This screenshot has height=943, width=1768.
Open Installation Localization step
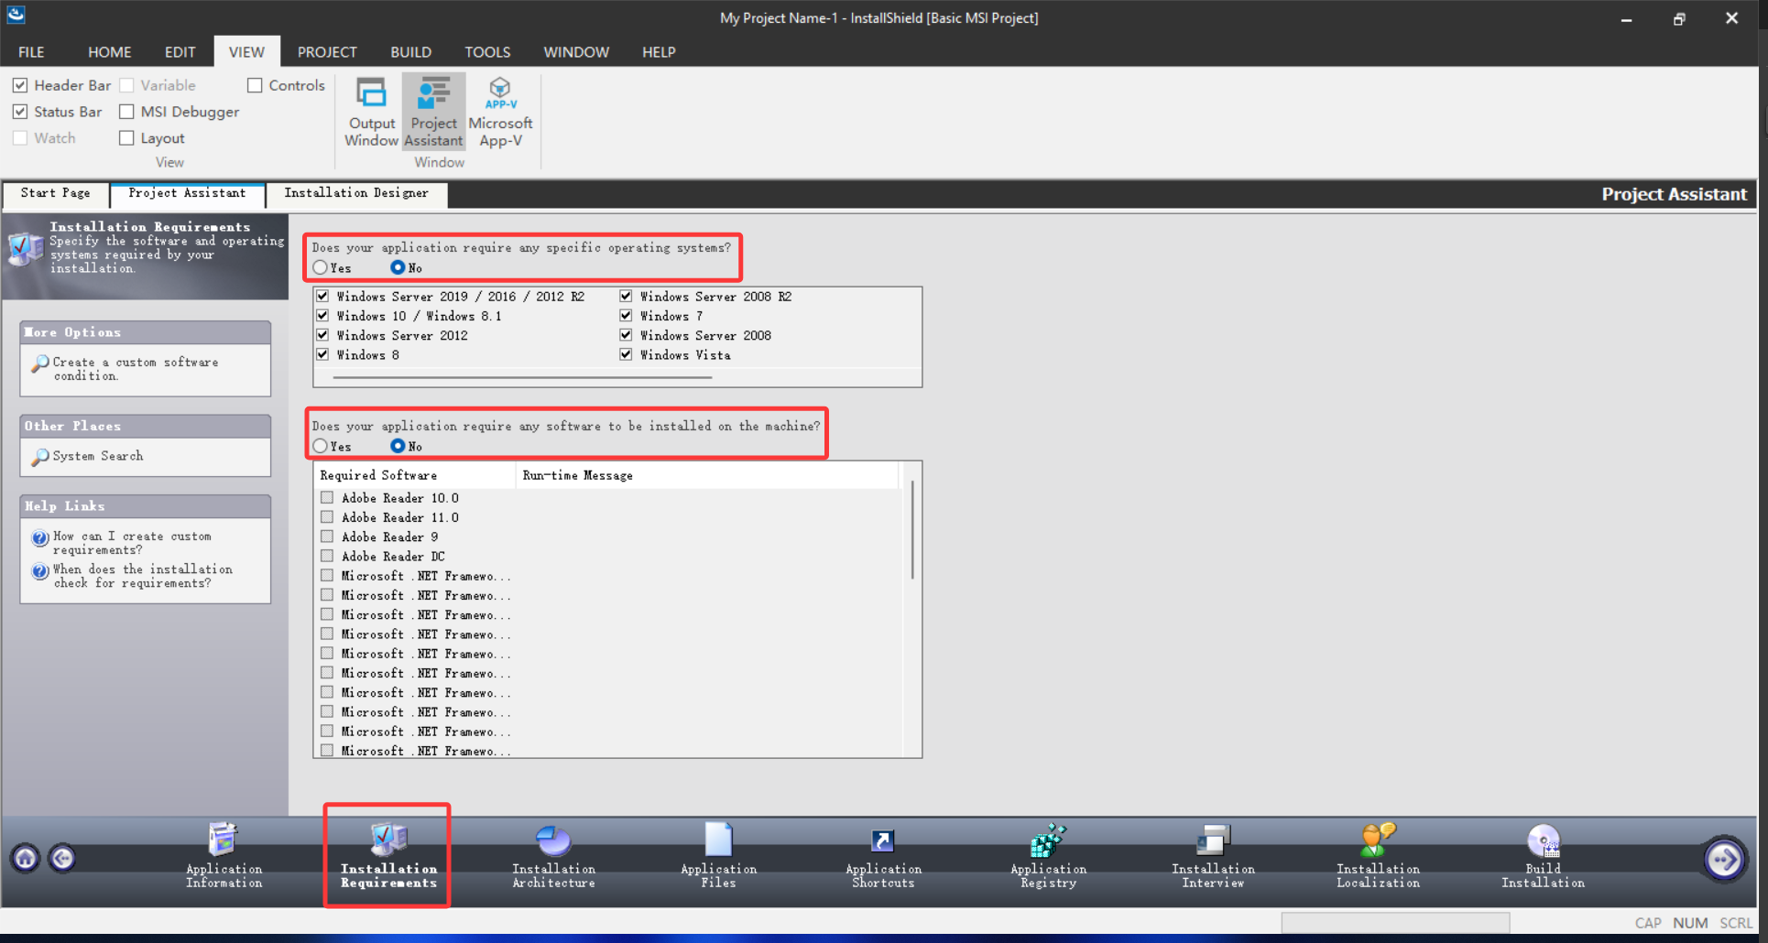pyautogui.click(x=1378, y=856)
